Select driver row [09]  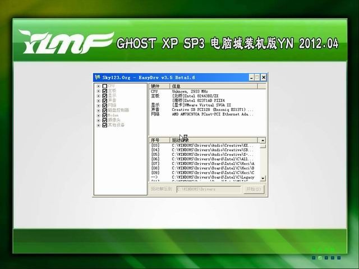coord(204,173)
